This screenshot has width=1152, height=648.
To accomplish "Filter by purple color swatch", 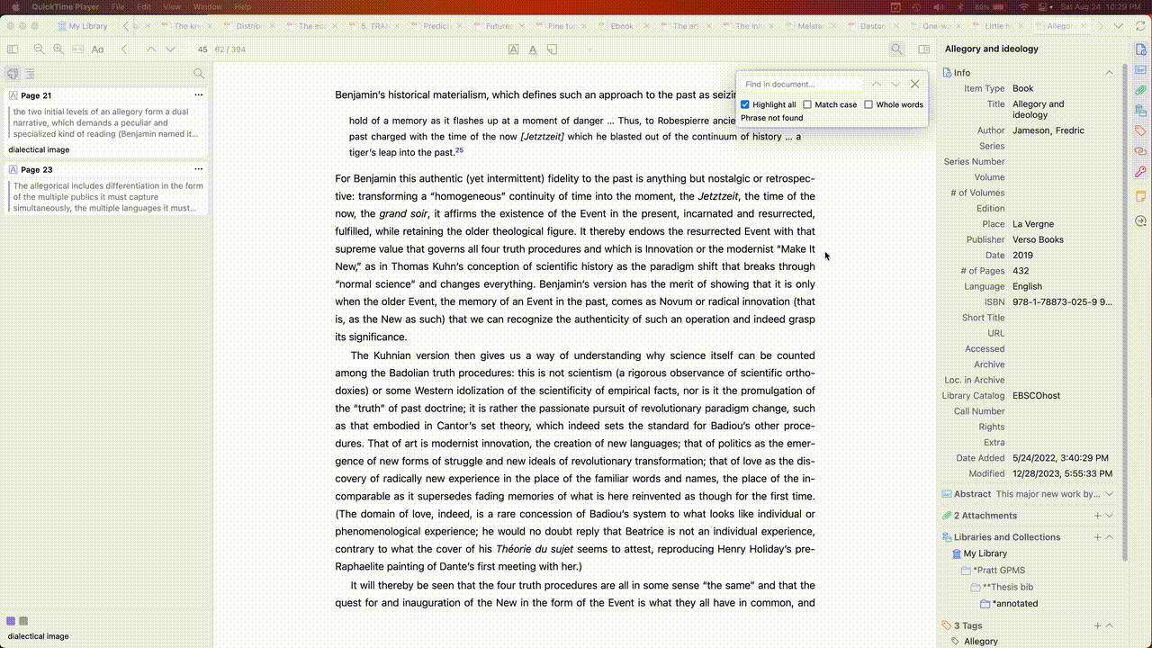I will (x=11, y=621).
